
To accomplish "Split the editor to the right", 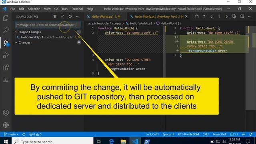I will point(242,16).
